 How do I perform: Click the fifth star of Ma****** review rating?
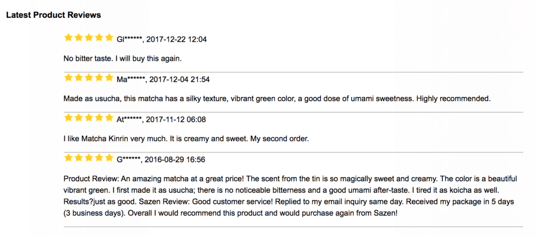click(x=109, y=77)
